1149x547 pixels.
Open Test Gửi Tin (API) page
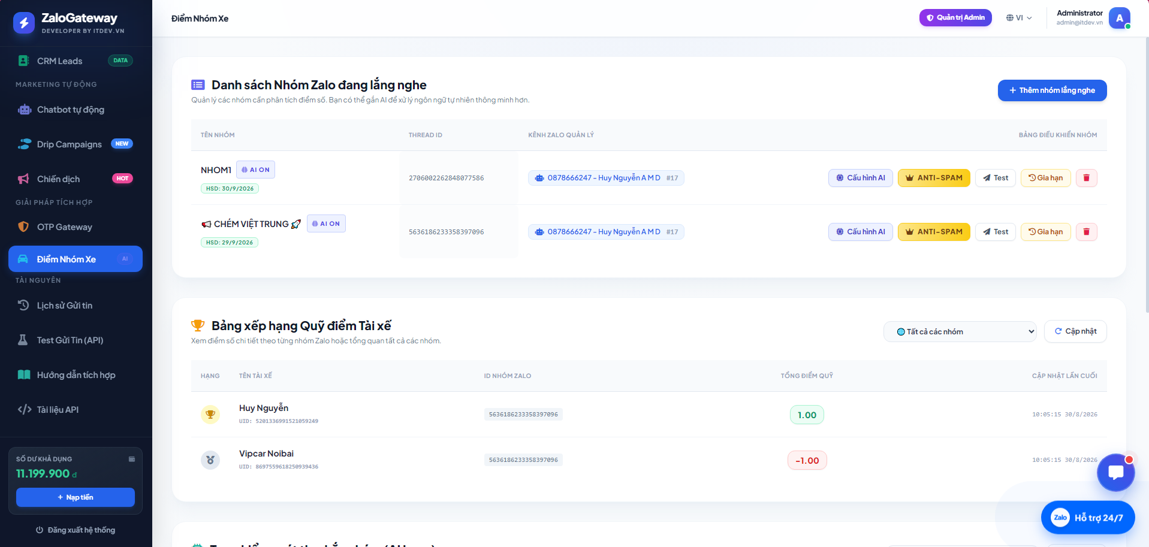click(x=76, y=340)
